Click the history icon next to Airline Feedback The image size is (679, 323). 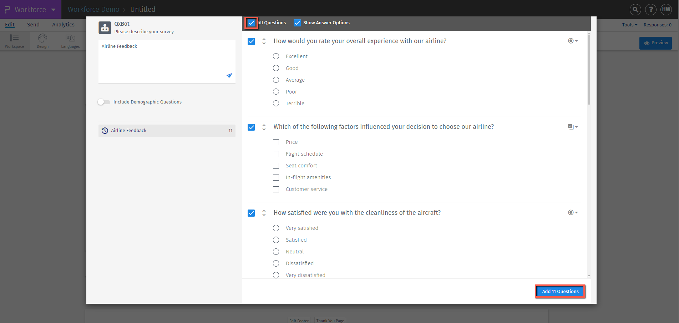tap(105, 130)
